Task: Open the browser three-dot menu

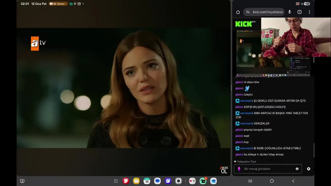Action: [309, 12]
